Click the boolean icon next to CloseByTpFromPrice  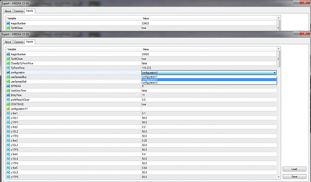coord(8,64)
